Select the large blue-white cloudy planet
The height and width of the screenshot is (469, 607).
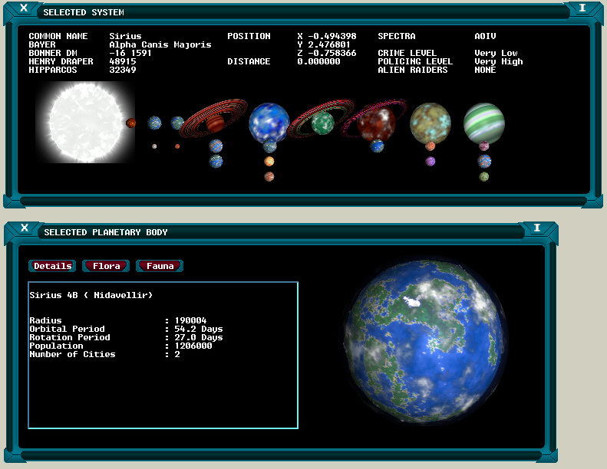269,123
